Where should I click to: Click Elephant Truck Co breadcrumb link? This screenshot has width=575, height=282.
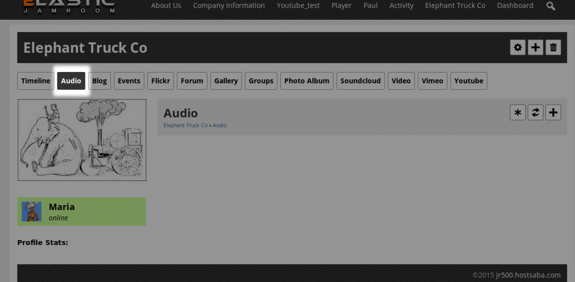tap(185, 125)
